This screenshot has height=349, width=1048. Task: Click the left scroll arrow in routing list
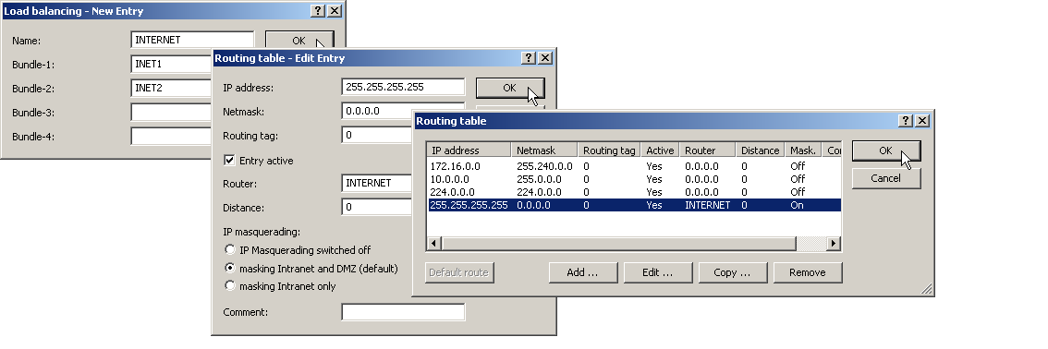tap(433, 244)
